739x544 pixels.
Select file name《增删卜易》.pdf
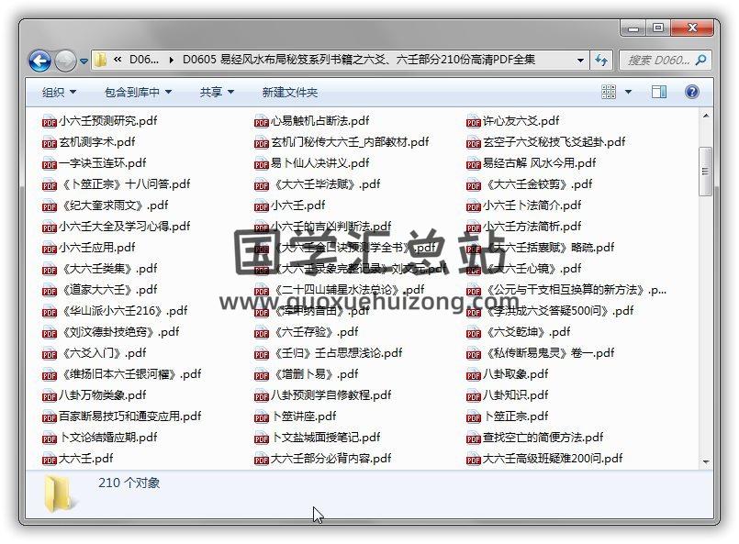click(316, 374)
